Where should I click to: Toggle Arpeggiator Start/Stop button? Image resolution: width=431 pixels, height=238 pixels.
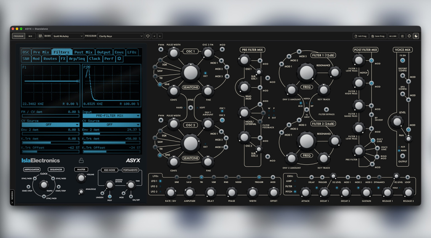point(28,187)
